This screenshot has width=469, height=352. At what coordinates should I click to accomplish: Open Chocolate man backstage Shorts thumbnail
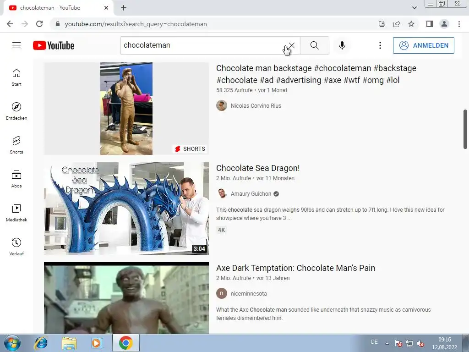tap(126, 108)
